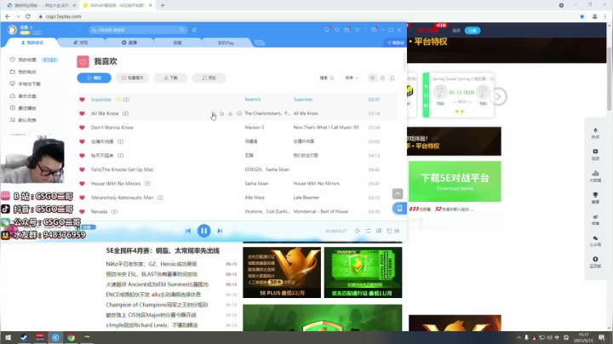Image resolution: width=613 pixels, height=344 pixels.
Task: Switch to the My Music tab
Action: tap(32, 43)
